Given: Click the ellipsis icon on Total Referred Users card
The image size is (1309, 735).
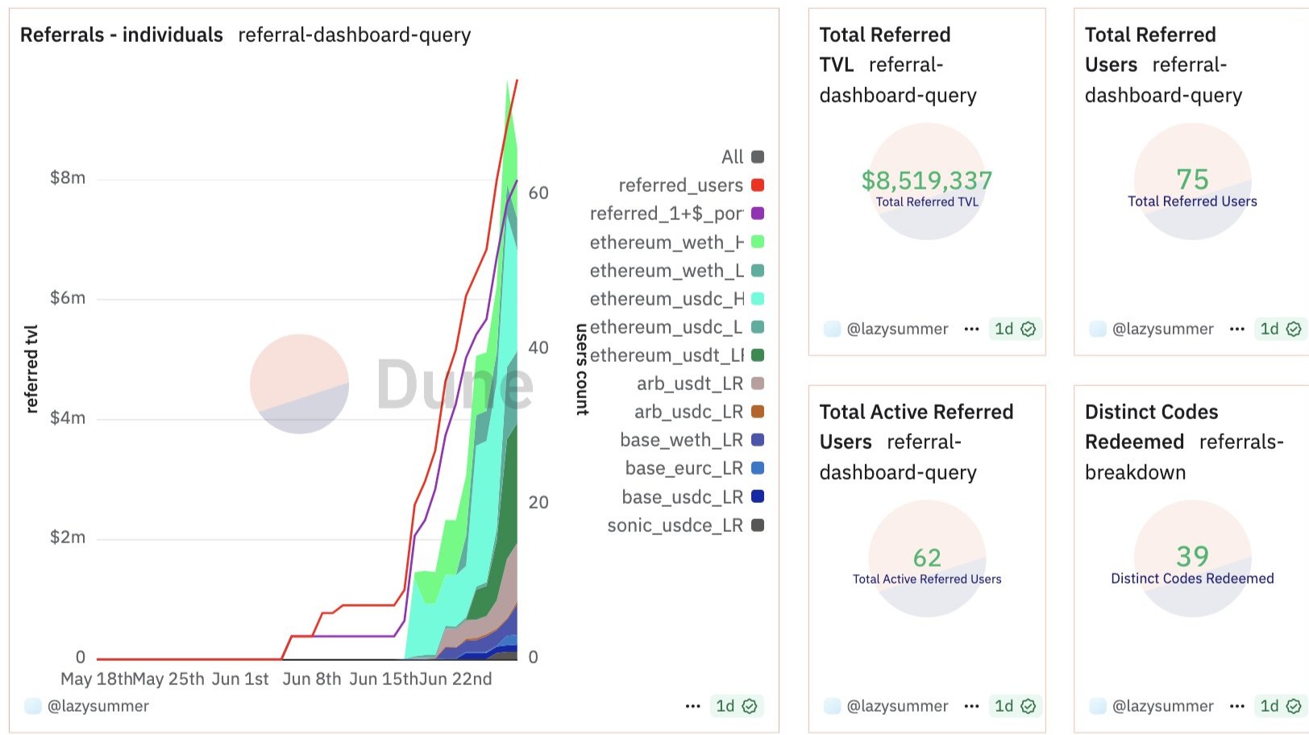Looking at the screenshot, I should [x=1237, y=329].
